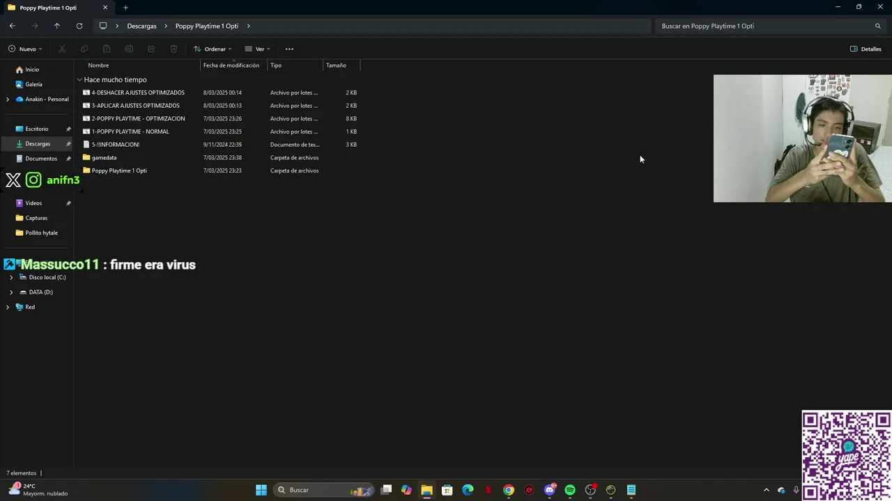This screenshot has width=892, height=501.
Task: Click the Rename icon in the toolbar
Action: pyautogui.click(x=129, y=49)
